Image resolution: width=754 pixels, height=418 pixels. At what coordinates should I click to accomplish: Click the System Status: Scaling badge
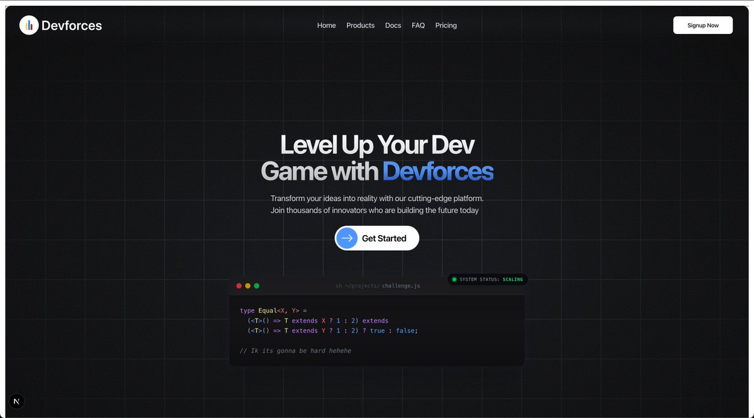[x=488, y=279]
